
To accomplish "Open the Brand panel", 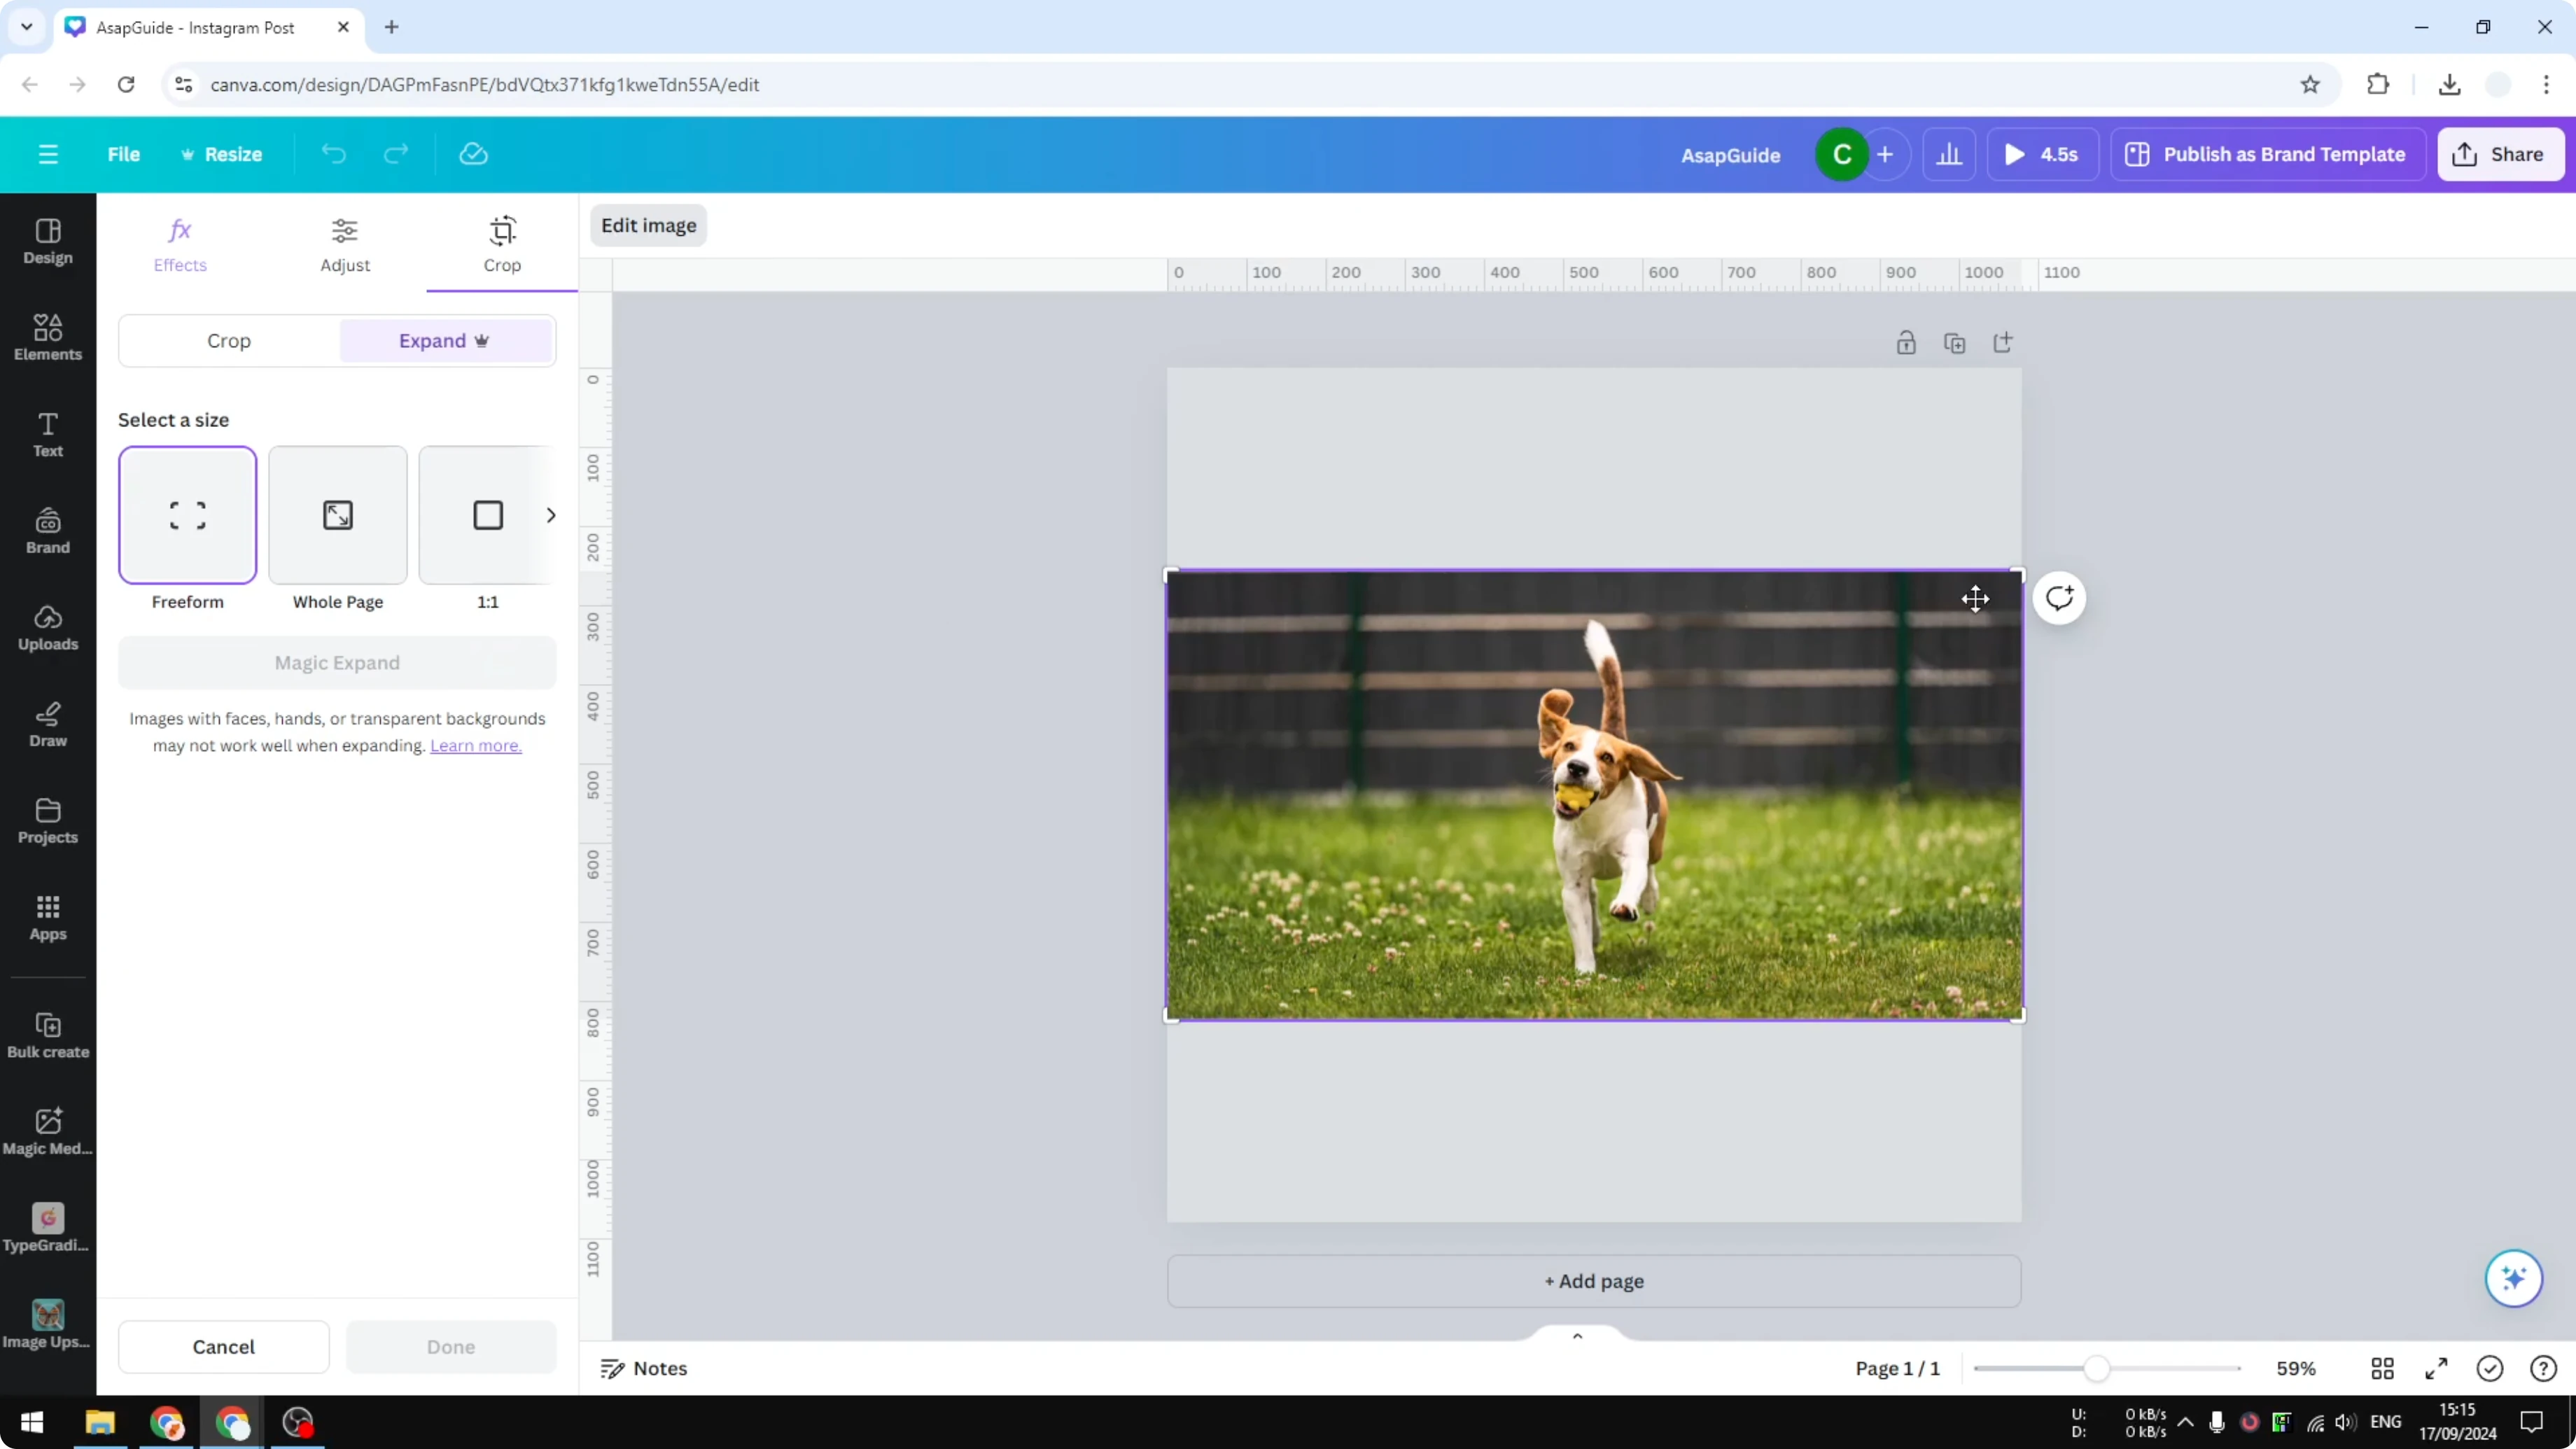I will point(48,531).
